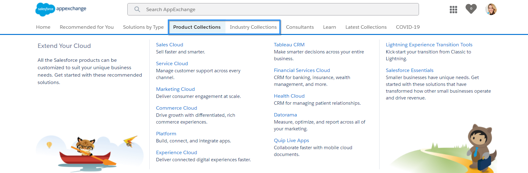Open the Service Cloud collection
528x173 pixels.
pos(172,64)
